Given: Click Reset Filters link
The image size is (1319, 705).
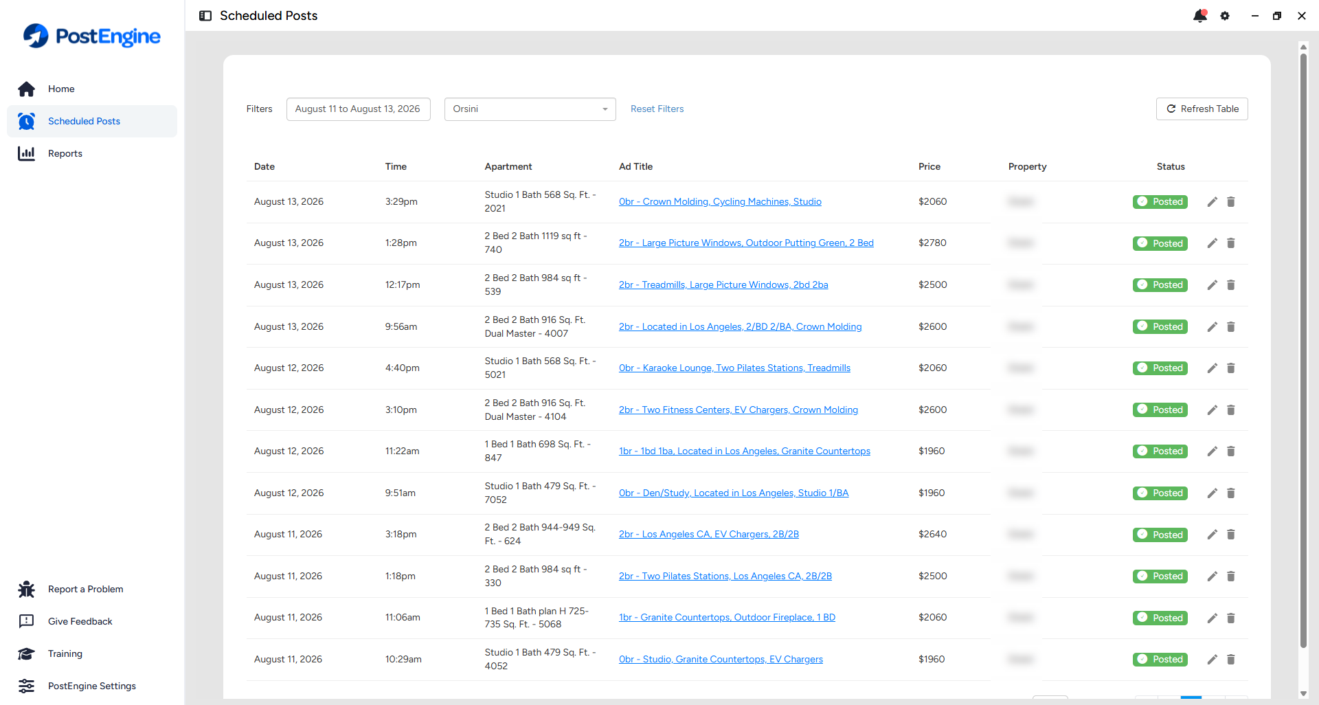Looking at the screenshot, I should point(657,109).
